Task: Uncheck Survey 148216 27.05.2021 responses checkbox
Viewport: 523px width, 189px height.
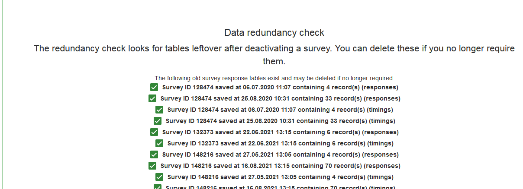Action: (154, 154)
